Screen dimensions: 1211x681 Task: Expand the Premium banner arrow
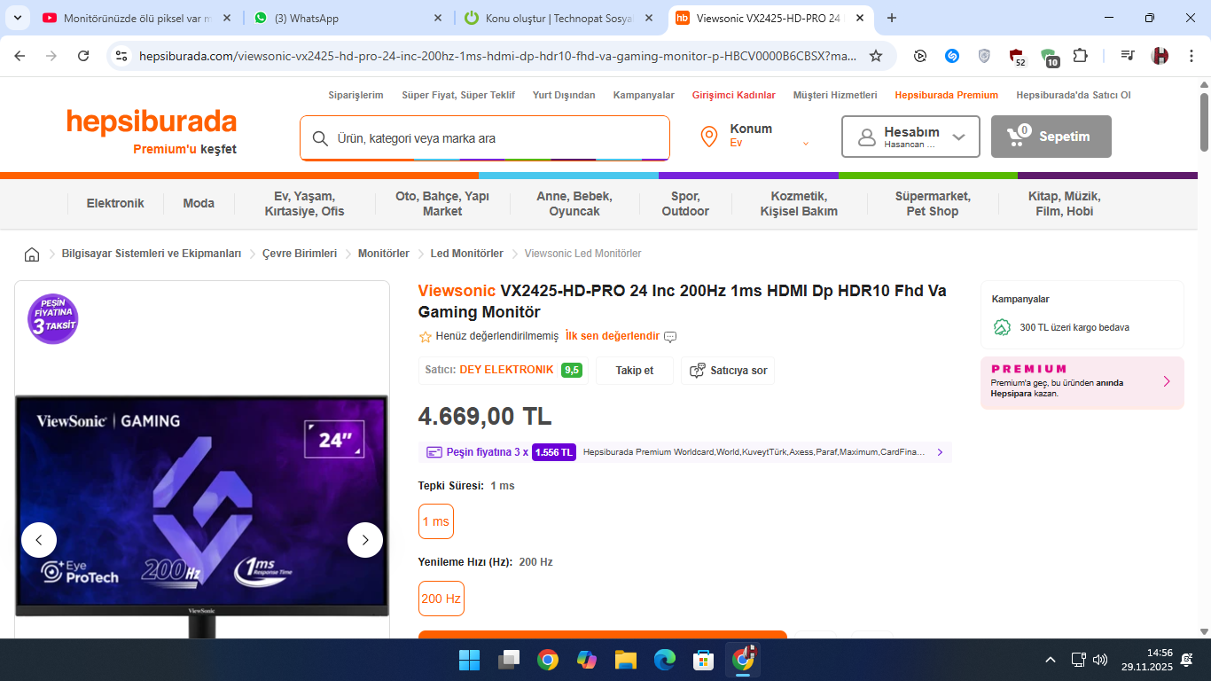[x=1167, y=381]
